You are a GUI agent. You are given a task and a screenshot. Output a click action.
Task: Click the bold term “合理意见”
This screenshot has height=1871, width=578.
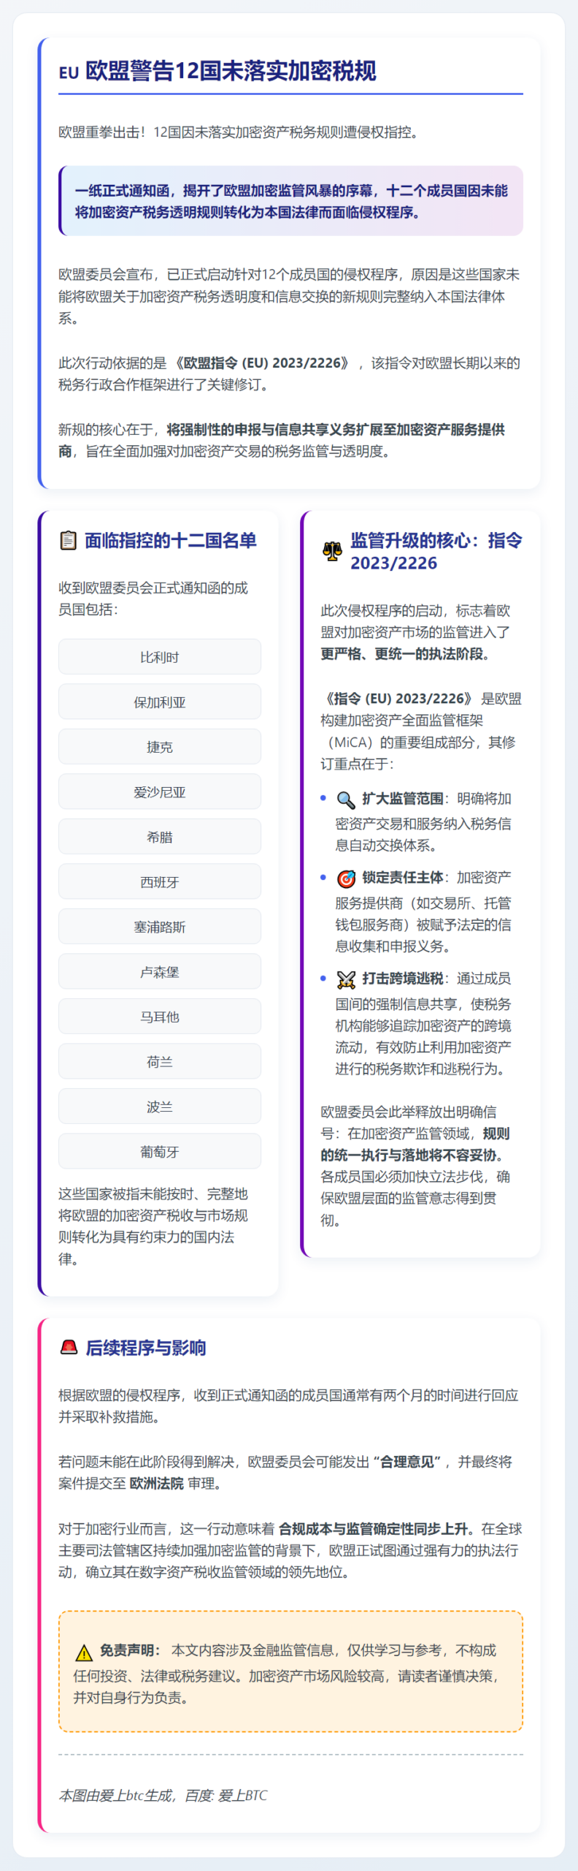click(408, 1462)
